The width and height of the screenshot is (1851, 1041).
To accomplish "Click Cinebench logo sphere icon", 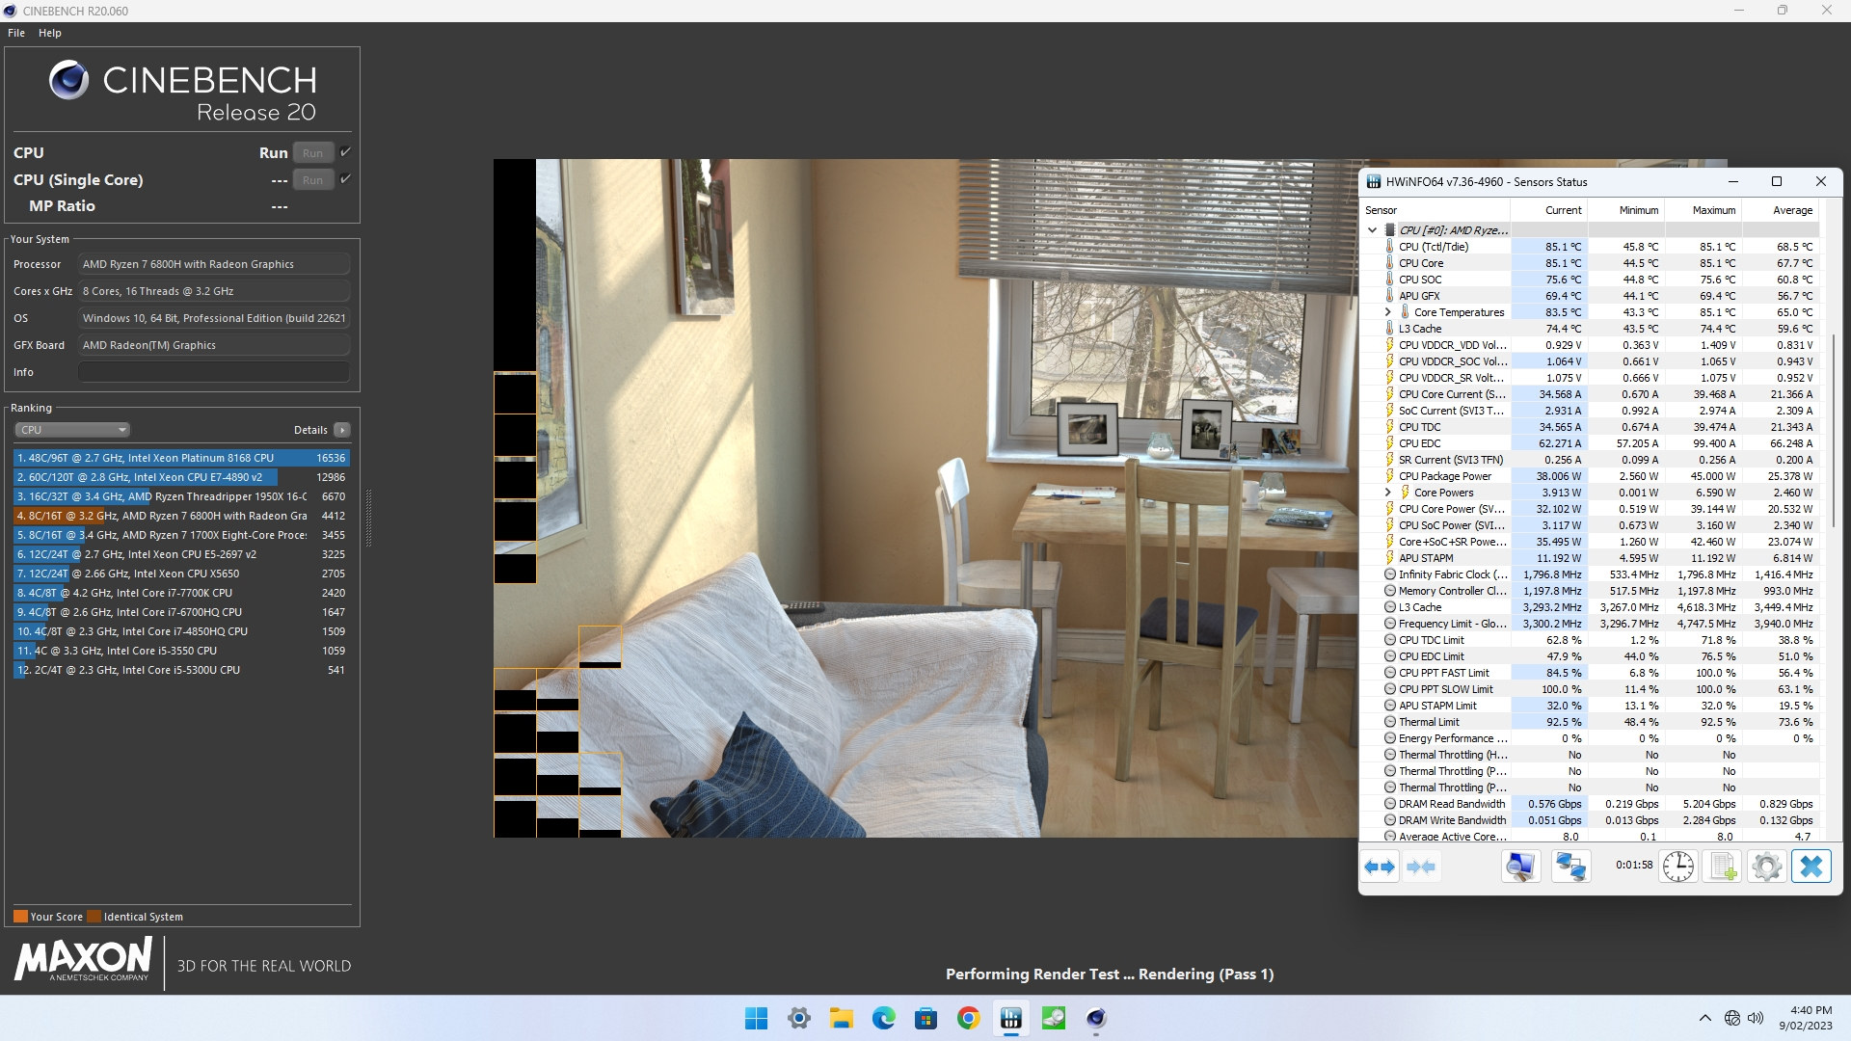I will 68,80.
